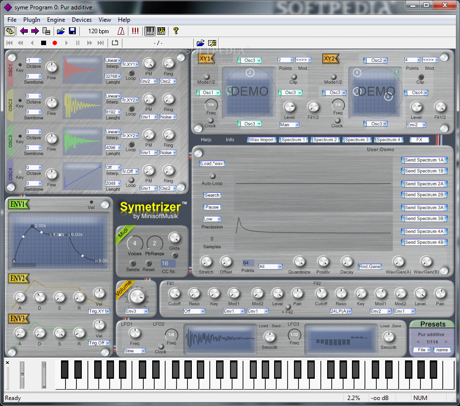Click the yellow question mark help icon
Image resolution: width=460 pixels, height=406 pixels.
pyautogui.click(x=176, y=31)
